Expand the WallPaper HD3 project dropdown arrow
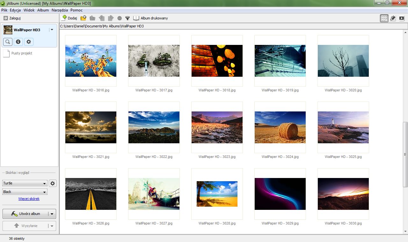This screenshot has height=242, width=408. pyautogui.click(x=52, y=30)
